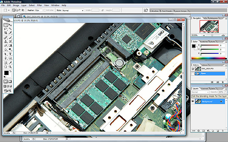
Task: Click the Feather input field
Action: [x=39, y=10]
